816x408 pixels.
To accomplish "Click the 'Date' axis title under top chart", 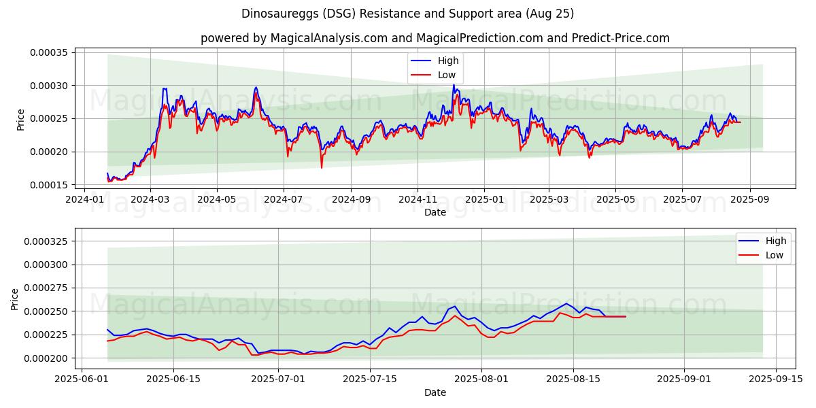I will (435, 212).
